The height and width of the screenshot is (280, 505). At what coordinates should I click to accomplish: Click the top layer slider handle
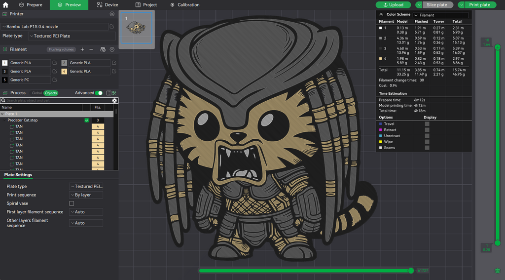pos(498,47)
